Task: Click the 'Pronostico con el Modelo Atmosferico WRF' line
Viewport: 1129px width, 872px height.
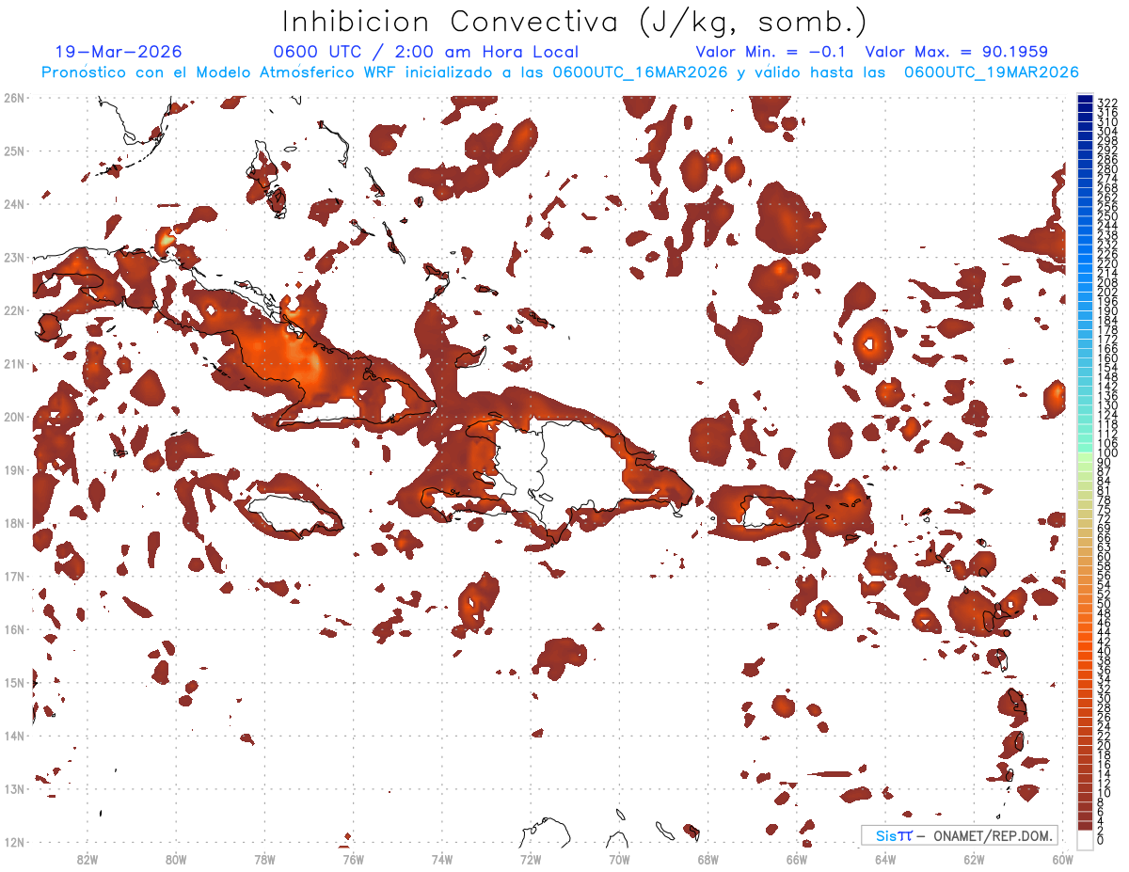Action: (x=561, y=71)
